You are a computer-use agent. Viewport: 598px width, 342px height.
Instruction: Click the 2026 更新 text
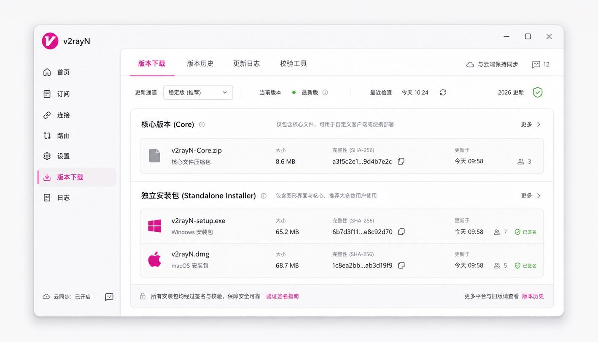pyautogui.click(x=511, y=92)
